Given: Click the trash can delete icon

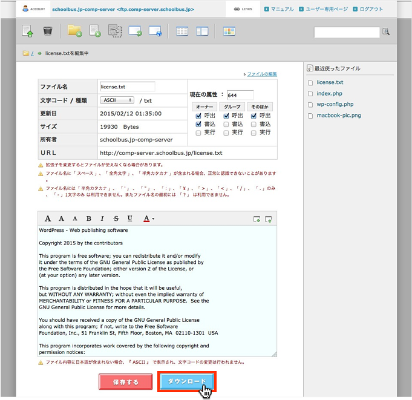Looking at the screenshot, I should tap(48, 31).
